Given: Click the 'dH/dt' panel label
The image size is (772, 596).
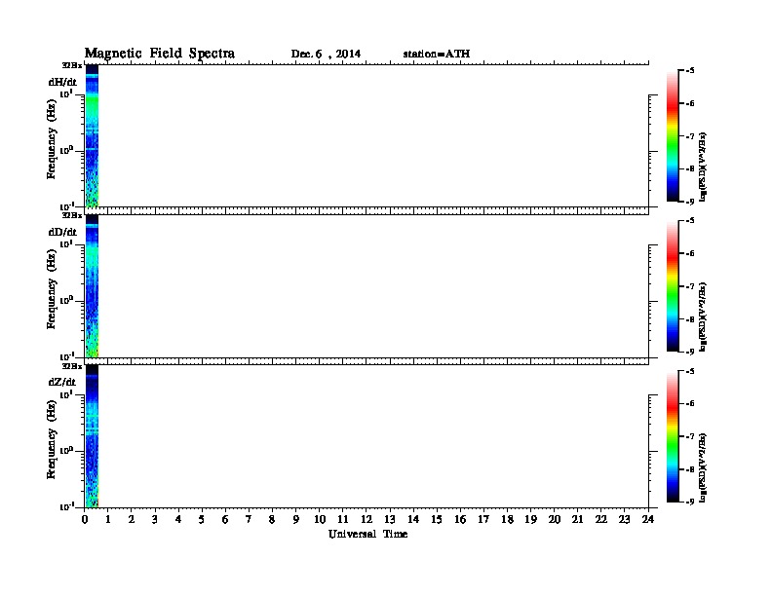Looking at the screenshot, I should coord(62,82).
